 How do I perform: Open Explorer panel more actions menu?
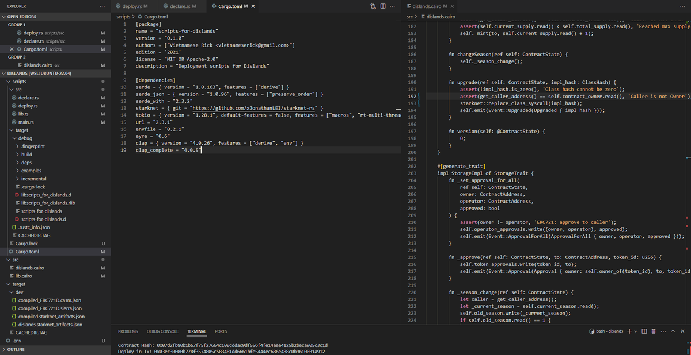pos(102,6)
